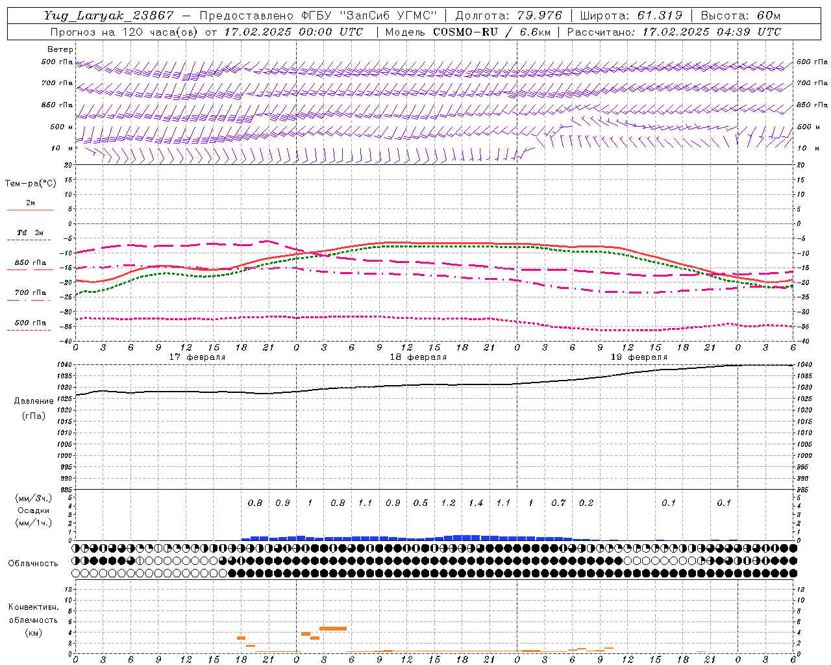Click the date label 19 февраля
Screen dimensions: 831x665
tap(639, 357)
